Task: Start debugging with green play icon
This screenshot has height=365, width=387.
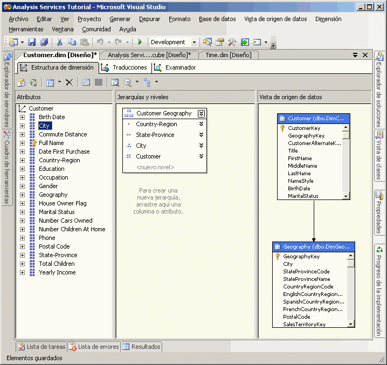Action: [x=140, y=42]
